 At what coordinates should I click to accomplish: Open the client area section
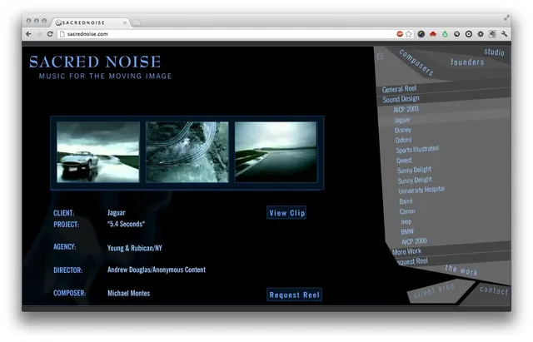[x=434, y=291]
